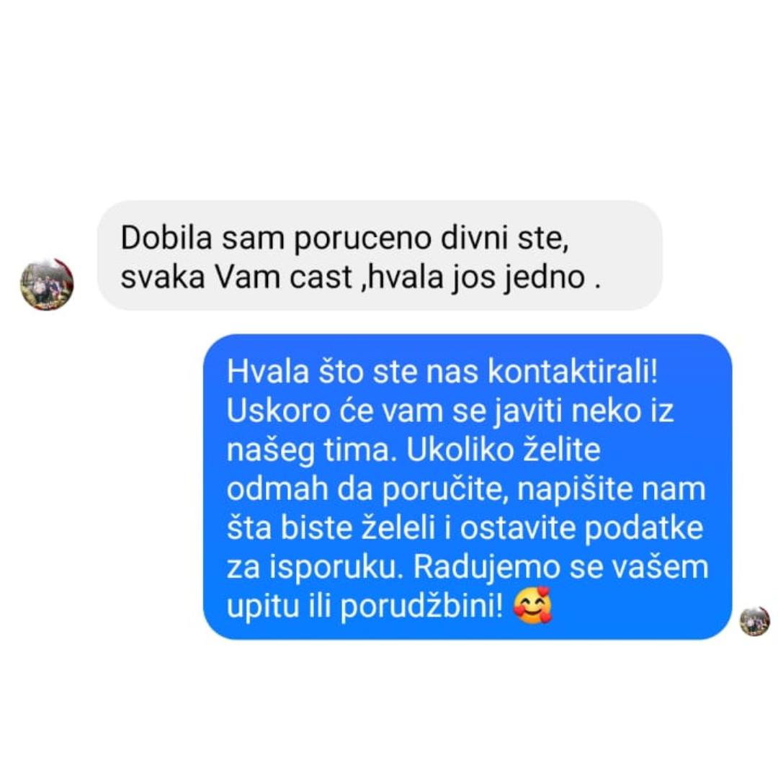Click 'Hvala što ste nas kontaktirali!' line

coord(442,371)
